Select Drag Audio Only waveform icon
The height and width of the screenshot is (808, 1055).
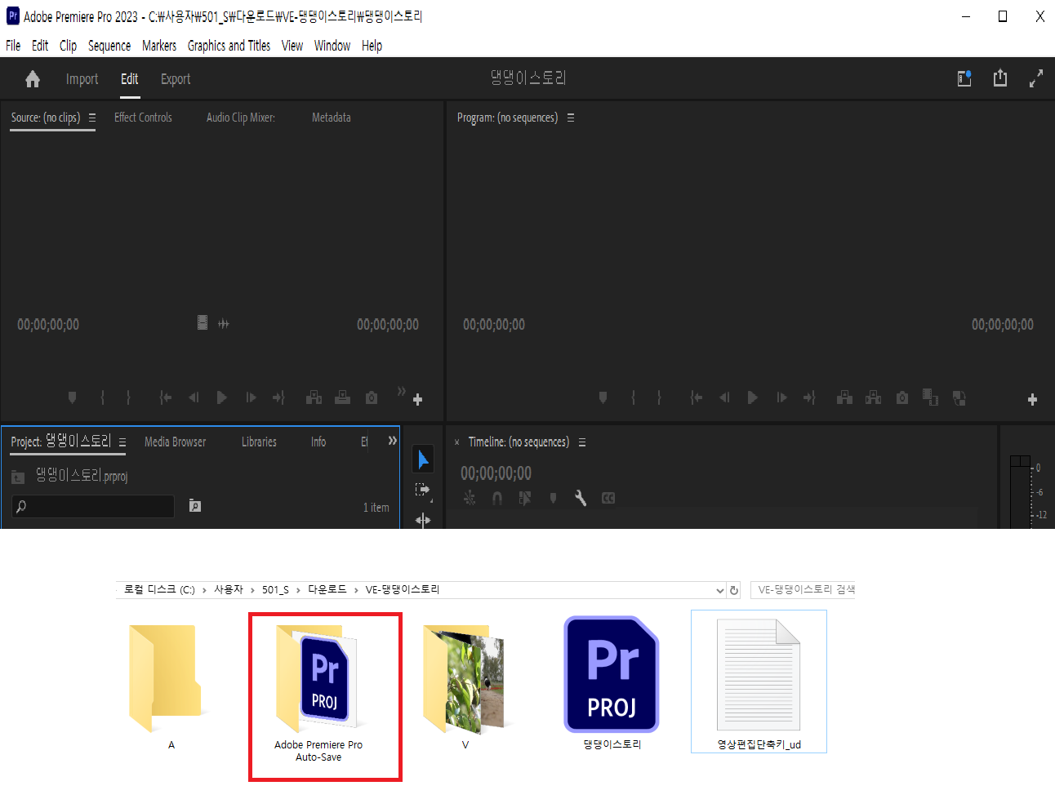click(224, 324)
